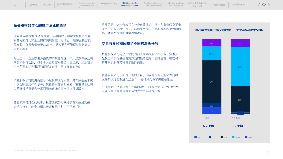Open the home page icon
The image size is (283, 159).
point(264,5)
